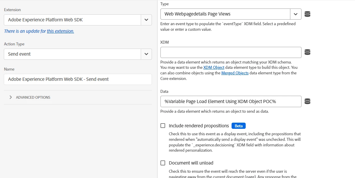Viewport: 355px width, 178px height.
Task: Click the Beta badge
Action: pos(239,126)
